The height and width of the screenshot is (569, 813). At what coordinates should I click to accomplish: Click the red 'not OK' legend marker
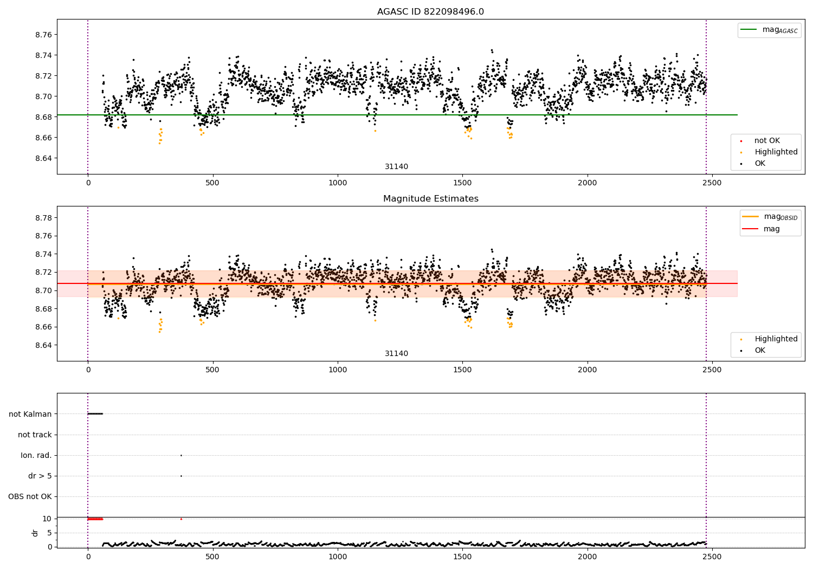click(x=741, y=141)
